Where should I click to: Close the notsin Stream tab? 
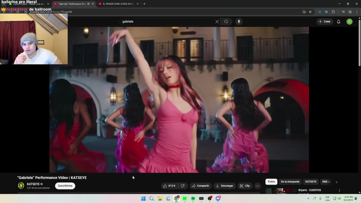(48, 4)
